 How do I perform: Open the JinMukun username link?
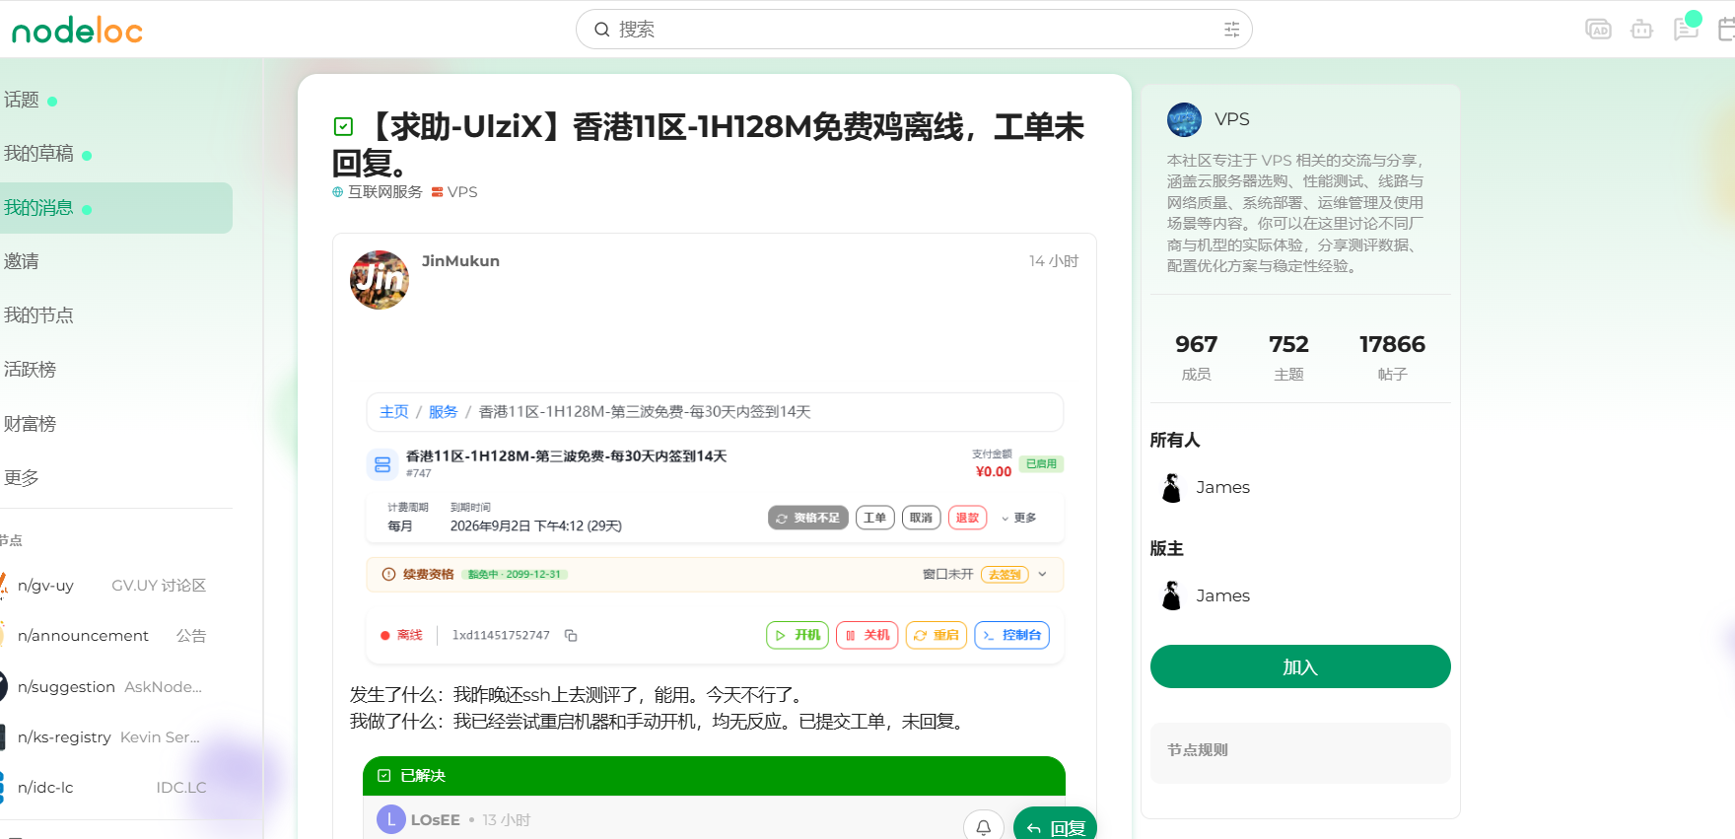[x=460, y=261]
